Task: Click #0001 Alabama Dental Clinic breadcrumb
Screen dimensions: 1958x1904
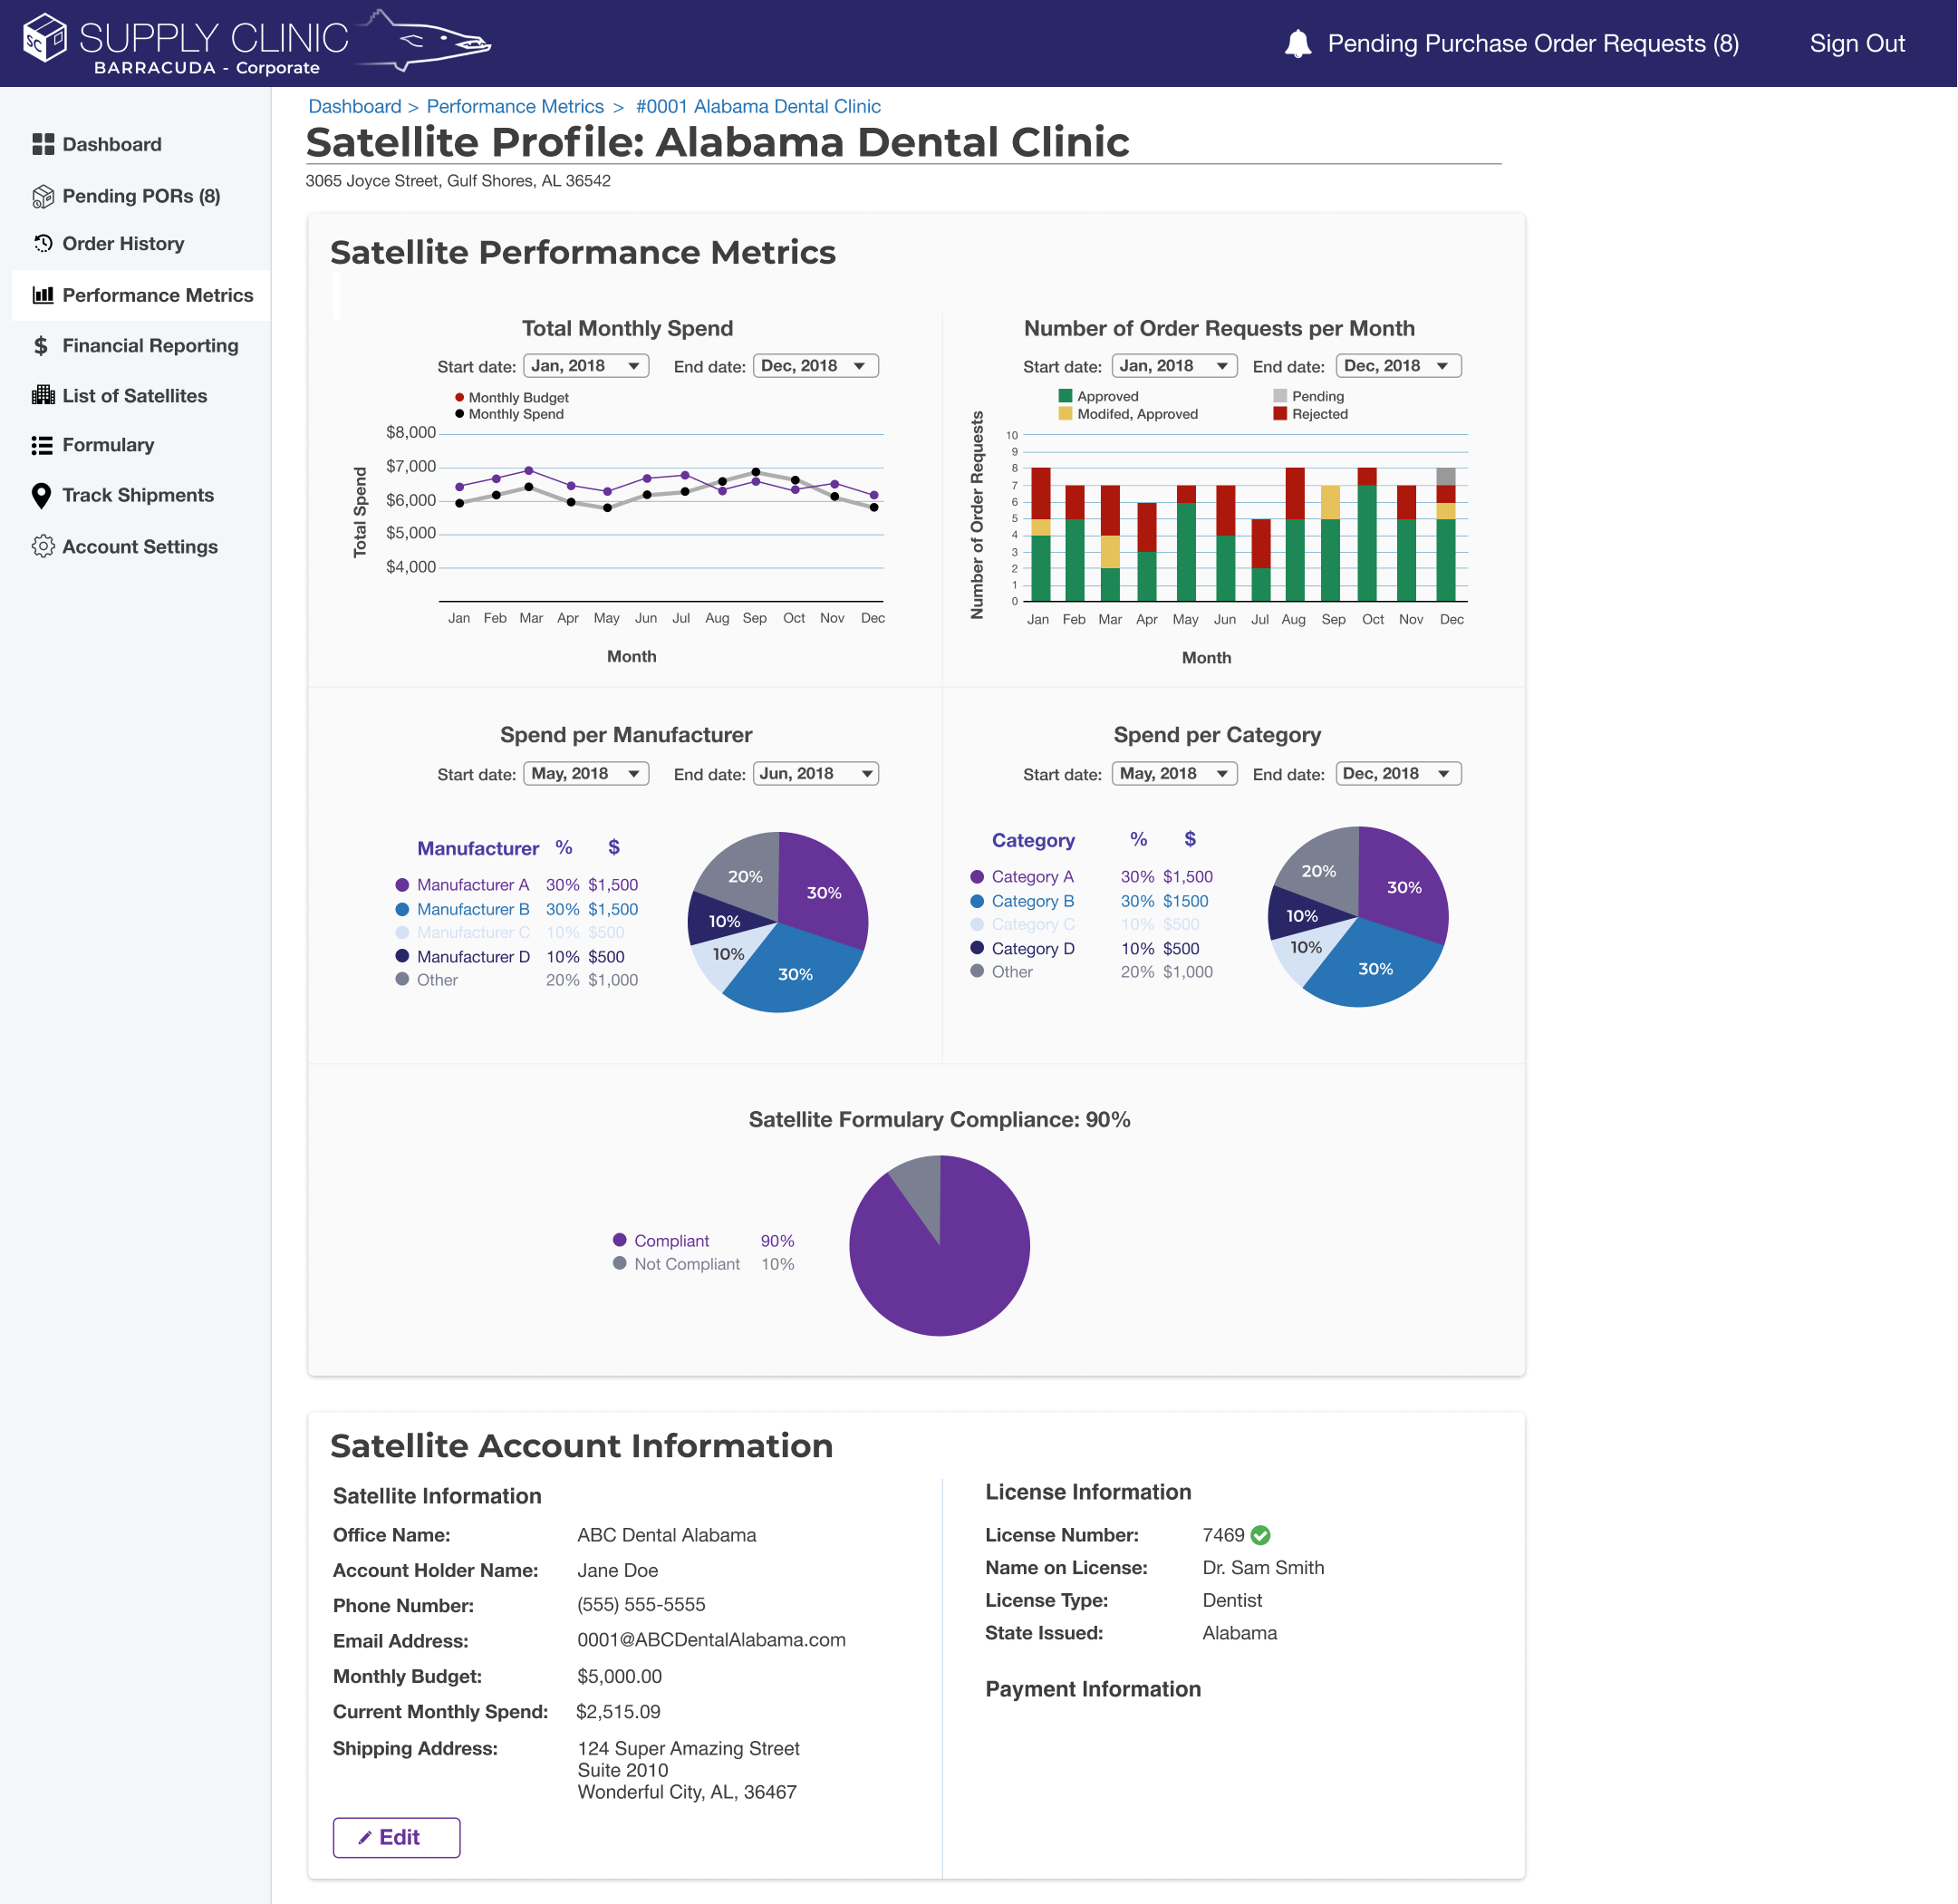Action: pos(758,106)
